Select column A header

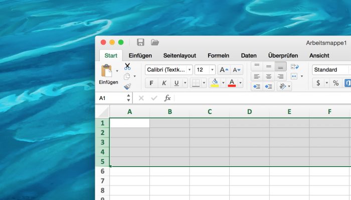[129, 111]
